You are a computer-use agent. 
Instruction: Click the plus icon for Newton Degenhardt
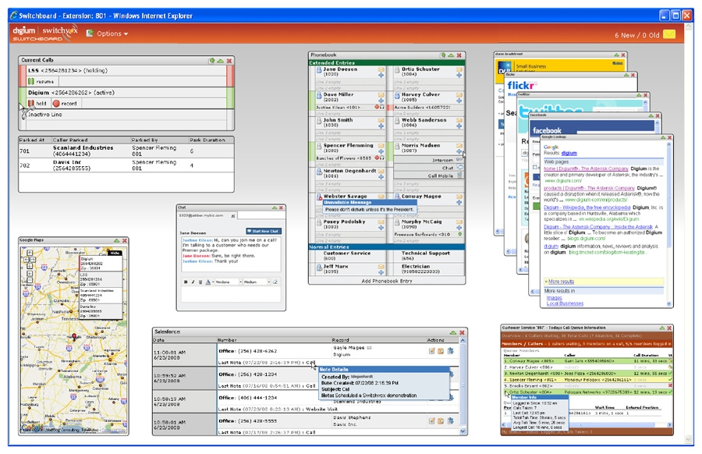[381, 177]
